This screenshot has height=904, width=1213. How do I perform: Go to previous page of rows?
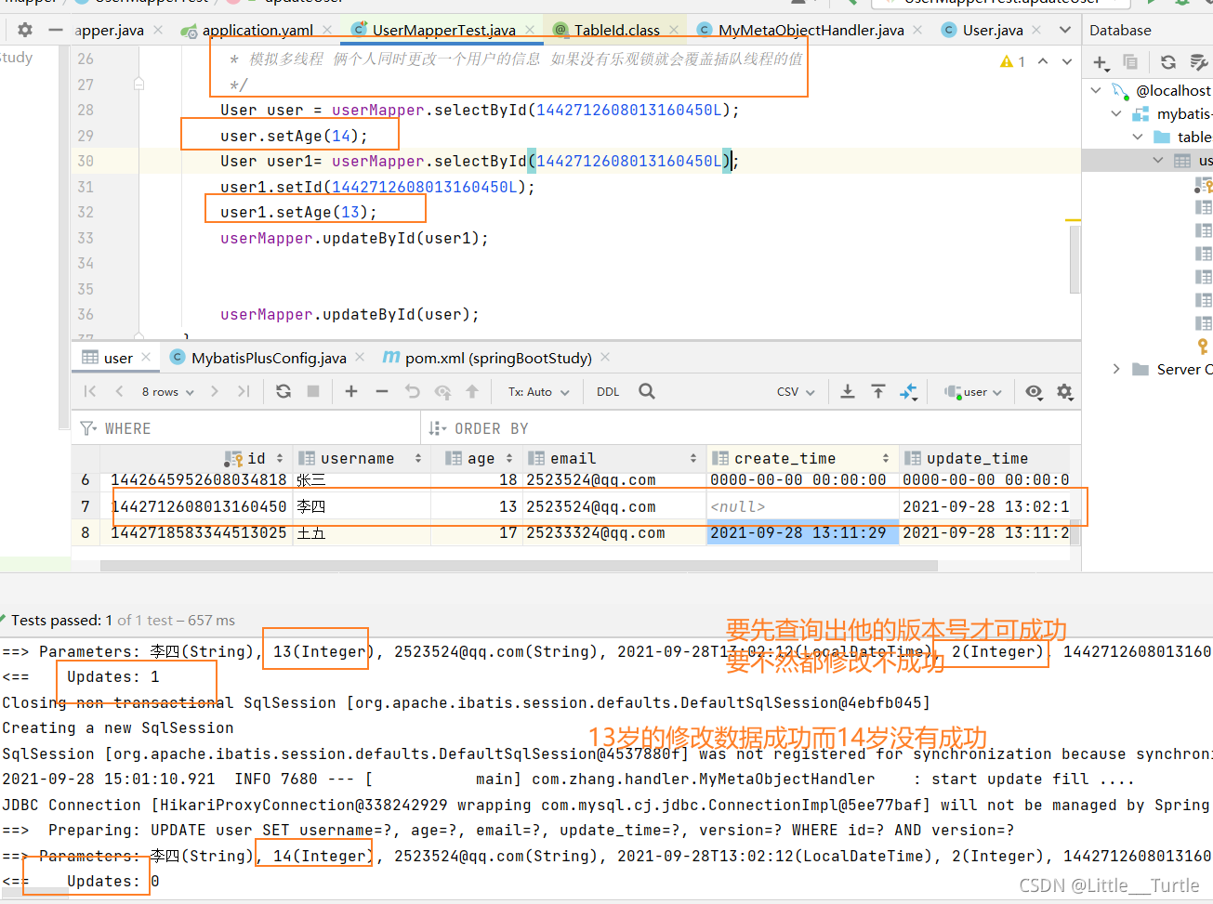119,391
